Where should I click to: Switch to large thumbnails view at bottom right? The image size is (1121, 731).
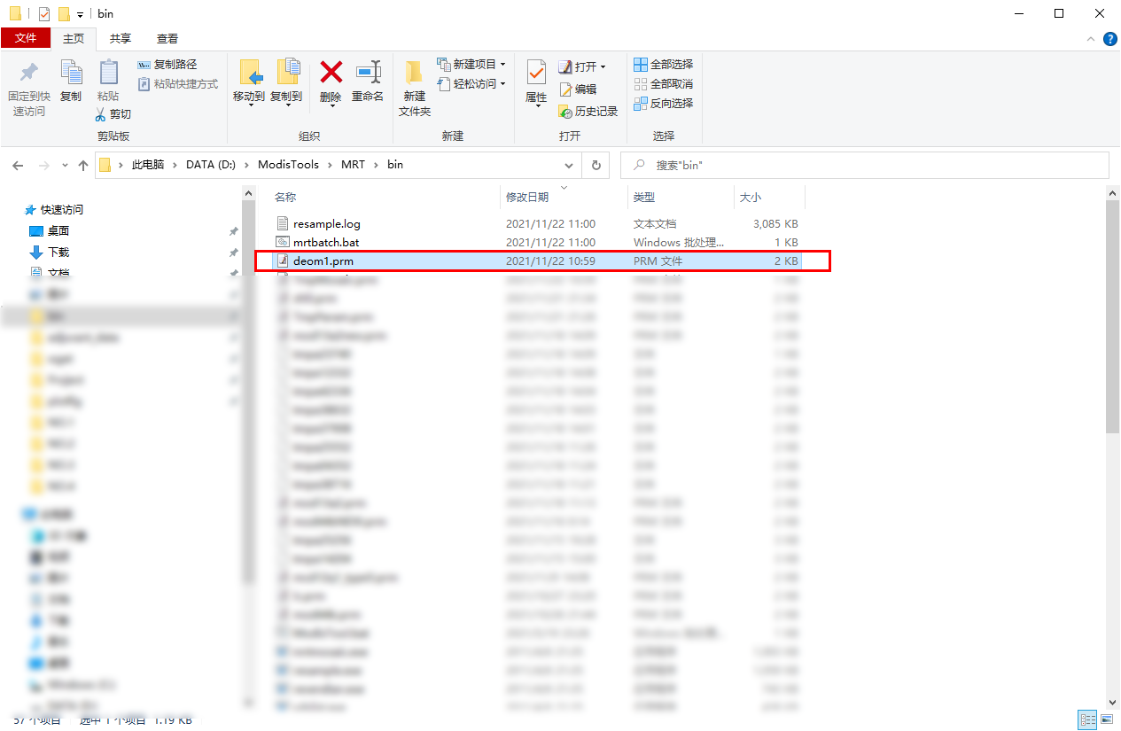1108,719
